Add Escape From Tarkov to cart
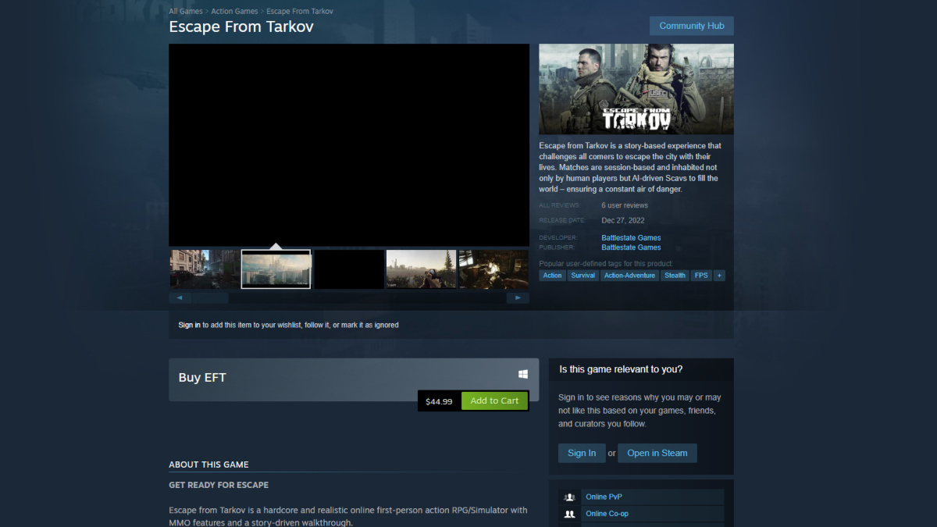The width and height of the screenshot is (937, 527). point(494,401)
